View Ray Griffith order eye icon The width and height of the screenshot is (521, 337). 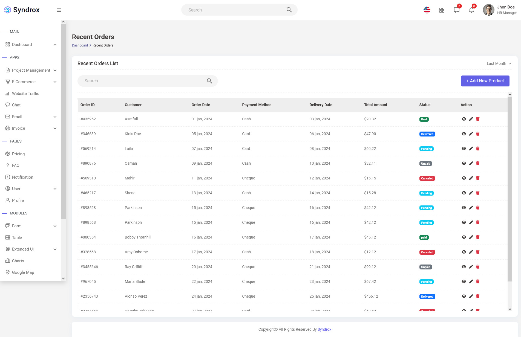tap(464, 267)
